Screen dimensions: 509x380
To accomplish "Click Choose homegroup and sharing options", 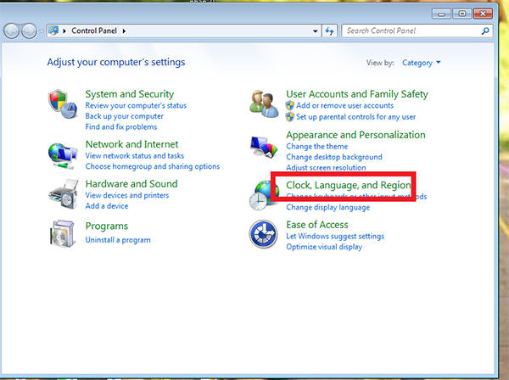I will (x=152, y=166).
